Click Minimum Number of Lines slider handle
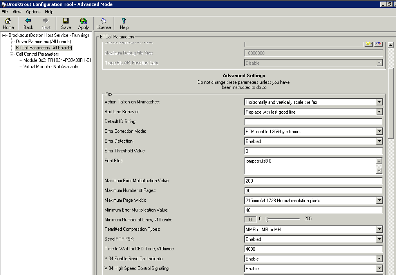 267,219
